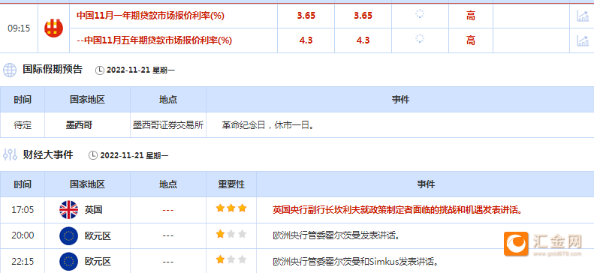This screenshot has height=273, width=594.
Task: Click 革命纪念日，休市一日 event text
Action: point(269,125)
